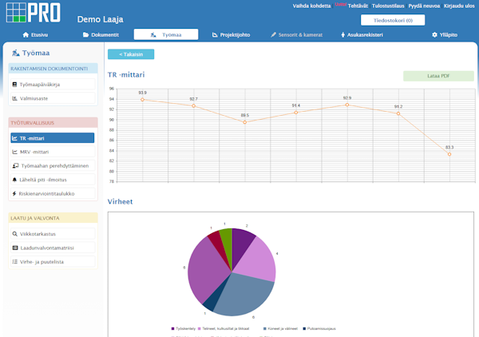Click the Kirjaudu ulos link
479x337 pixels.
(459, 6)
